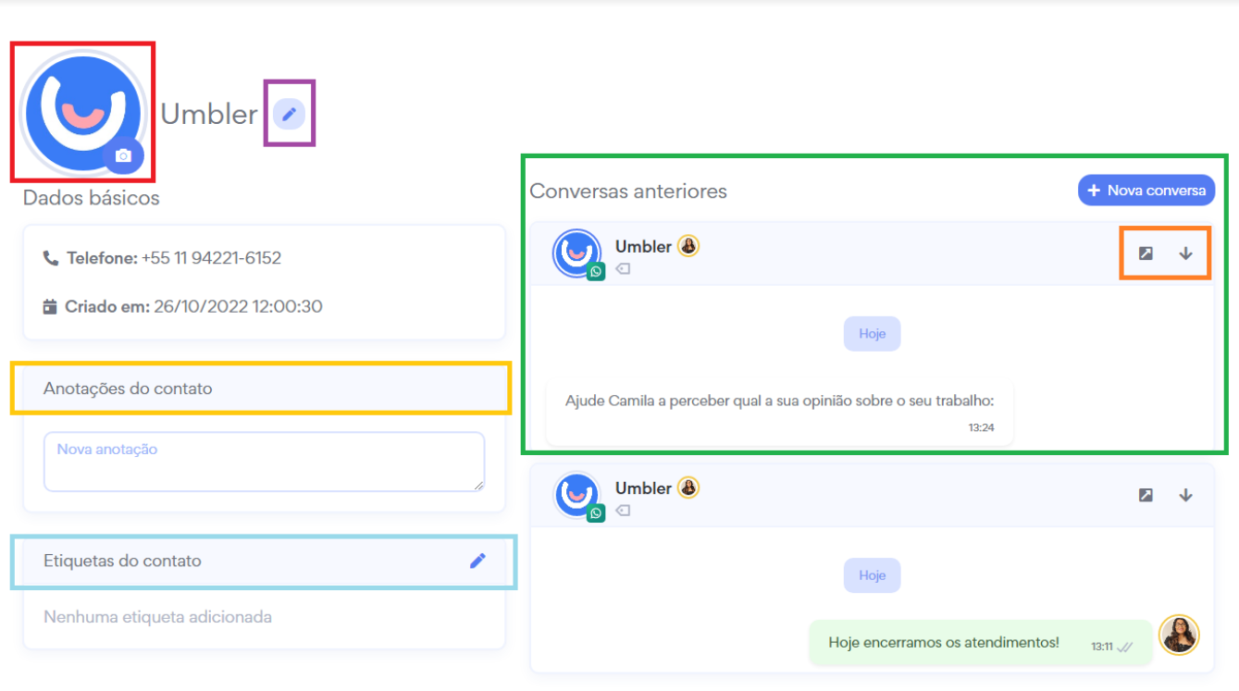Click the Dados básicos heading

(92, 198)
